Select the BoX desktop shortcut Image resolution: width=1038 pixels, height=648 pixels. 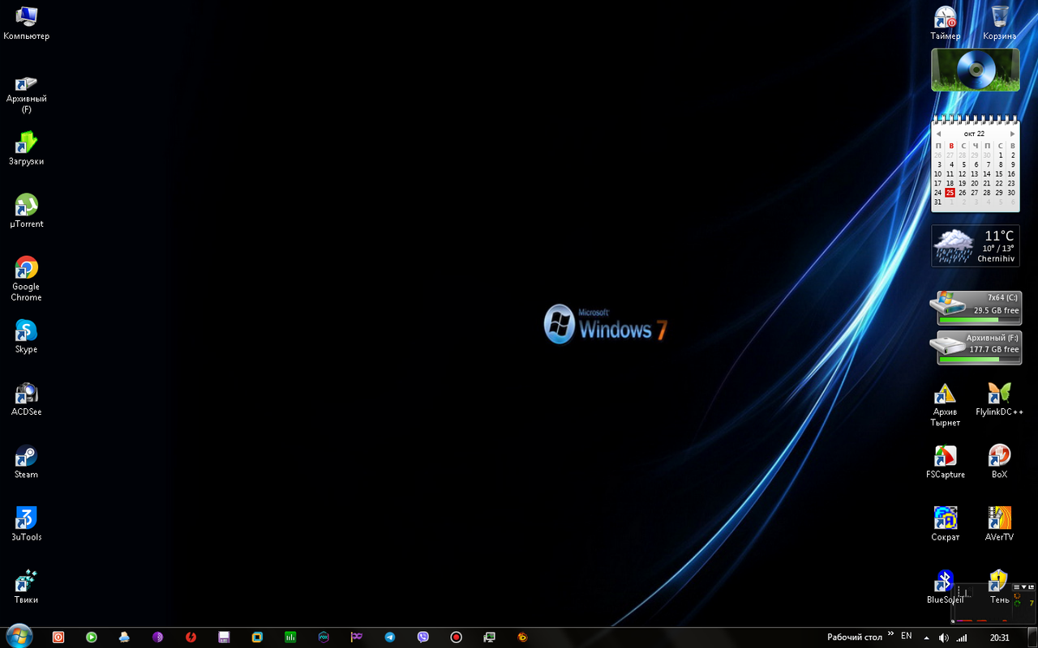1000,462
